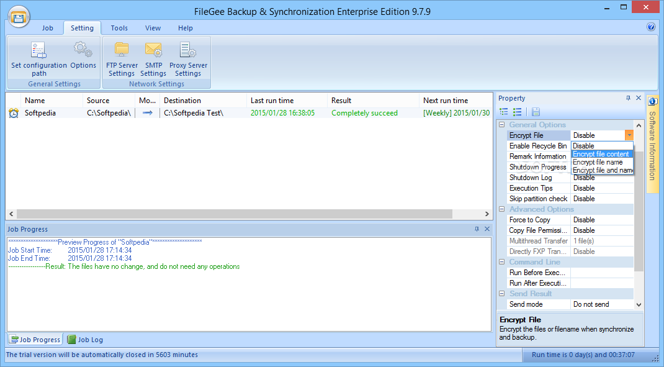Pin the Property panel
This screenshot has height=367, width=664.
[x=628, y=98]
